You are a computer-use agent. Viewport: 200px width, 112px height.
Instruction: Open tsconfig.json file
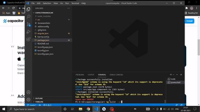[x=52, y=50]
